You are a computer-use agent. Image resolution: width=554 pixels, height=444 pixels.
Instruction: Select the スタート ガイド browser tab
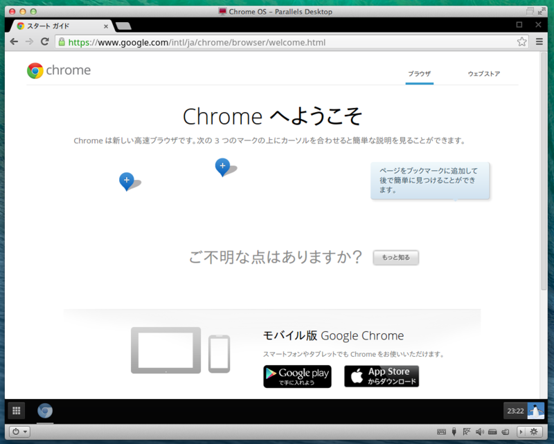pyautogui.click(x=61, y=26)
